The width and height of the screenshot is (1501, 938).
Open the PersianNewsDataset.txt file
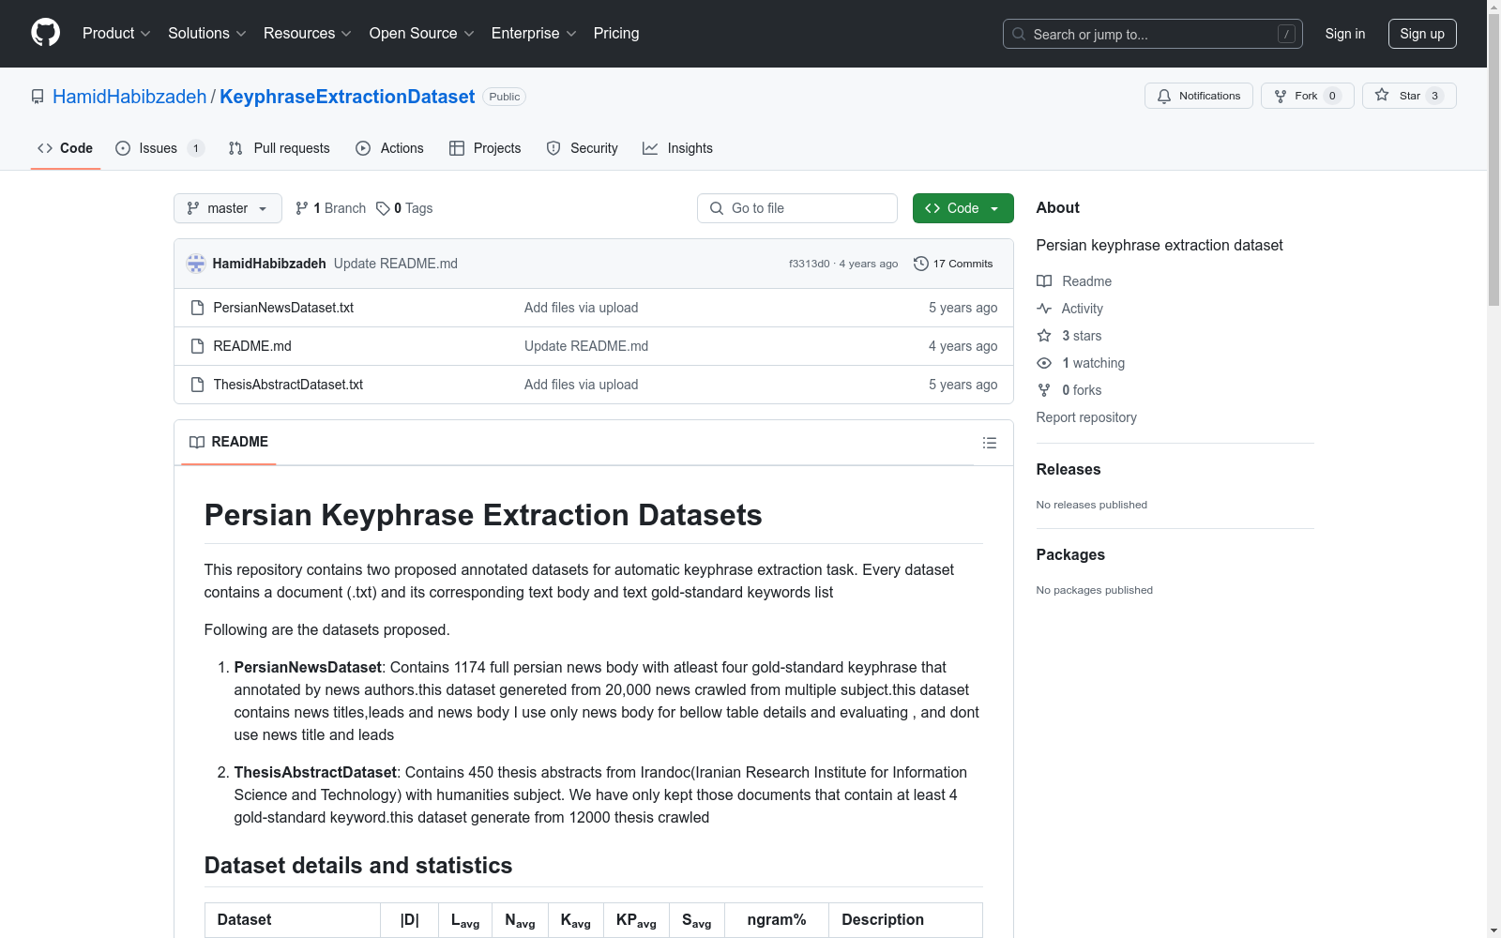283,308
